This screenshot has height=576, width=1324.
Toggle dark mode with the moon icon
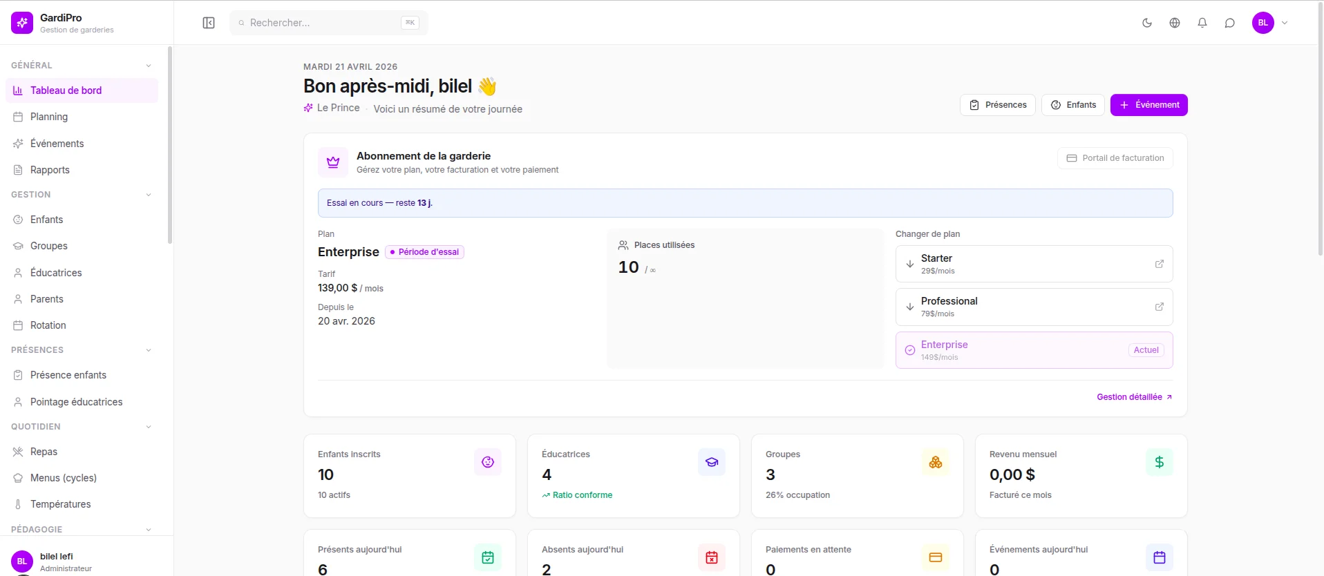[x=1147, y=23]
